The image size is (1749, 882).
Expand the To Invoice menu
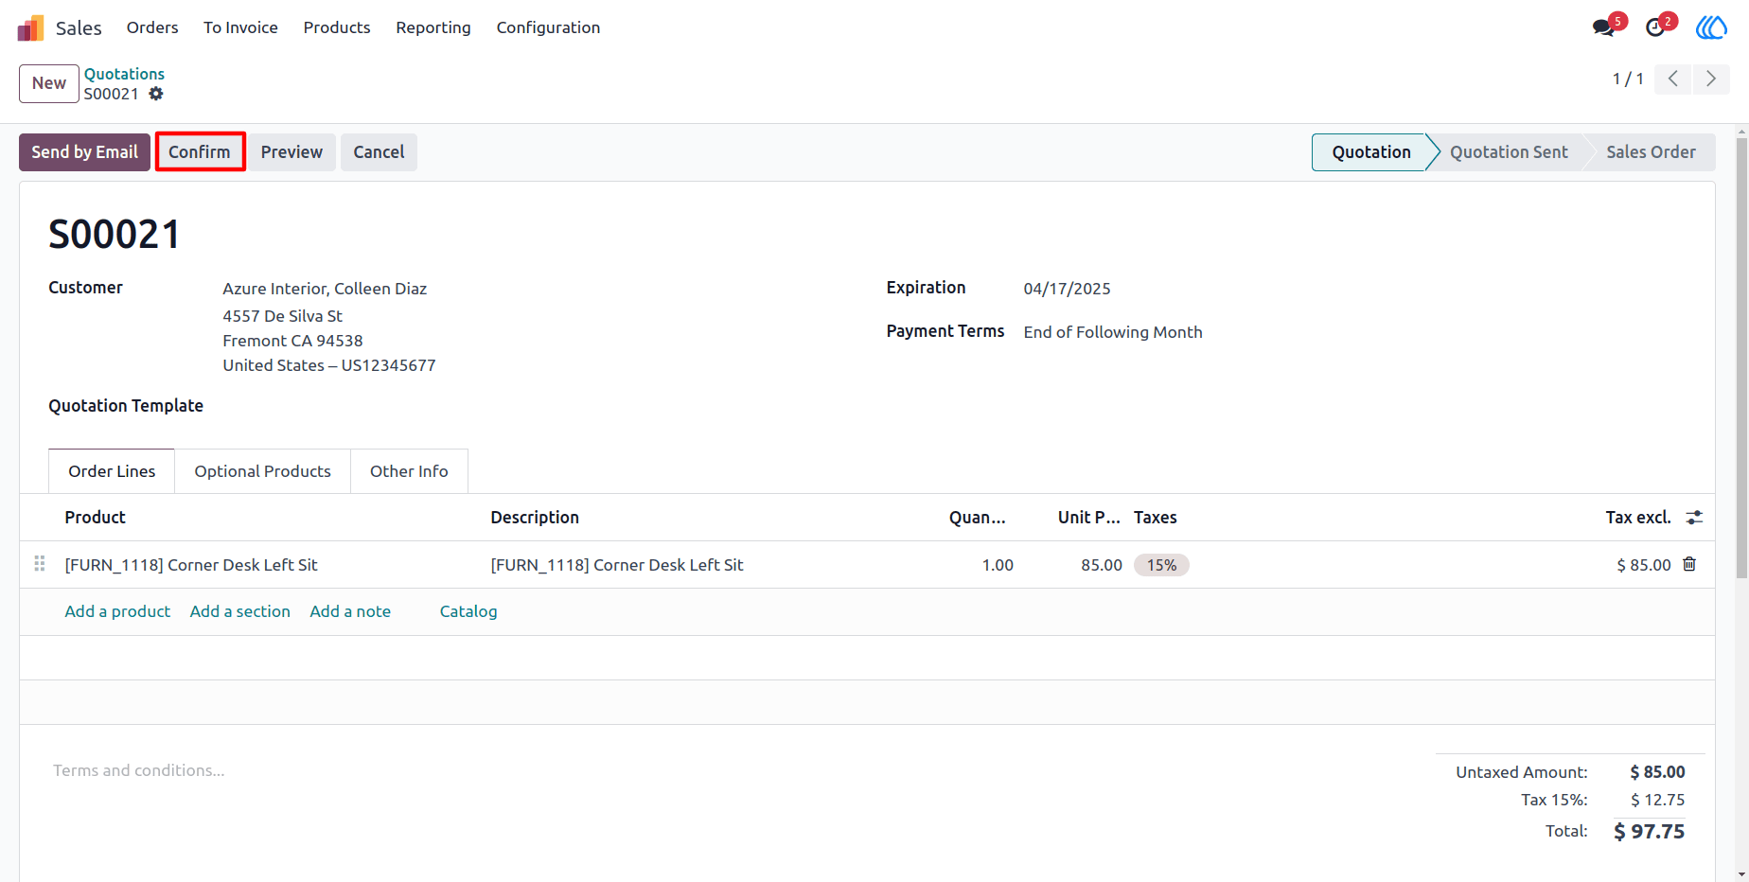[240, 27]
